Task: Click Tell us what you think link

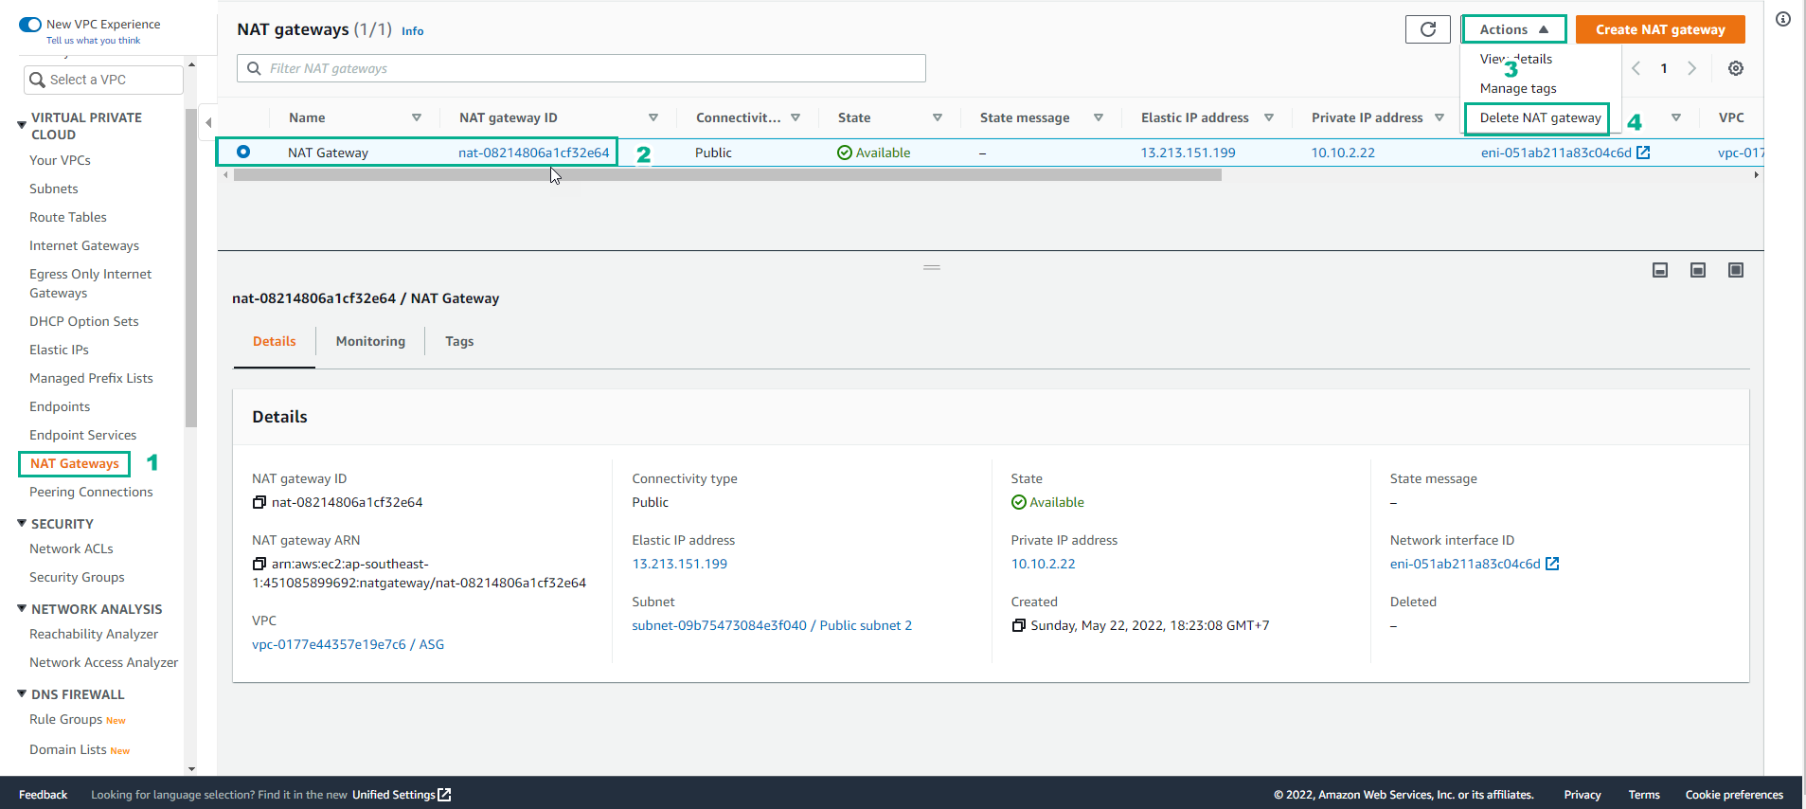Action: (x=93, y=41)
